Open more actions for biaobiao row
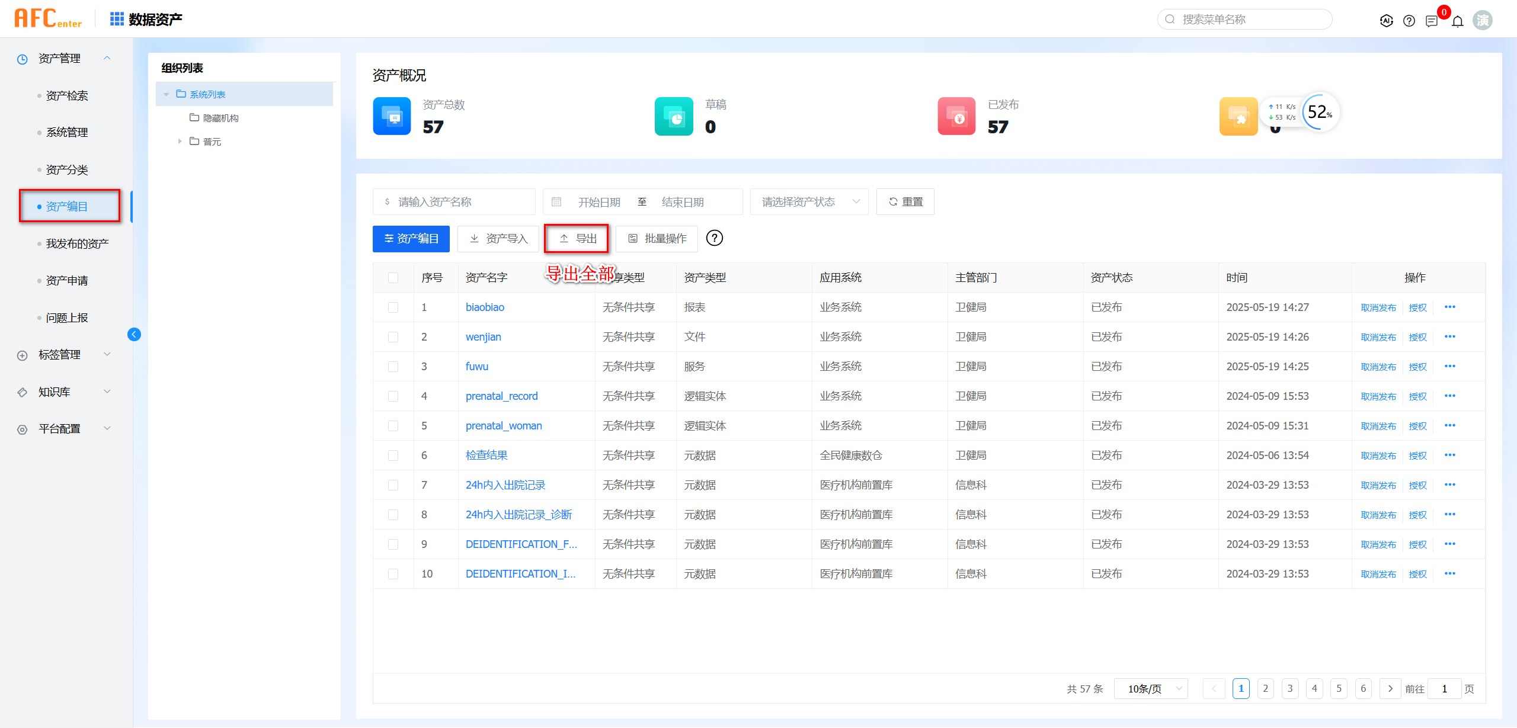Image resolution: width=1517 pixels, height=728 pixels. pyautogui.click(x=1449, y=307)
